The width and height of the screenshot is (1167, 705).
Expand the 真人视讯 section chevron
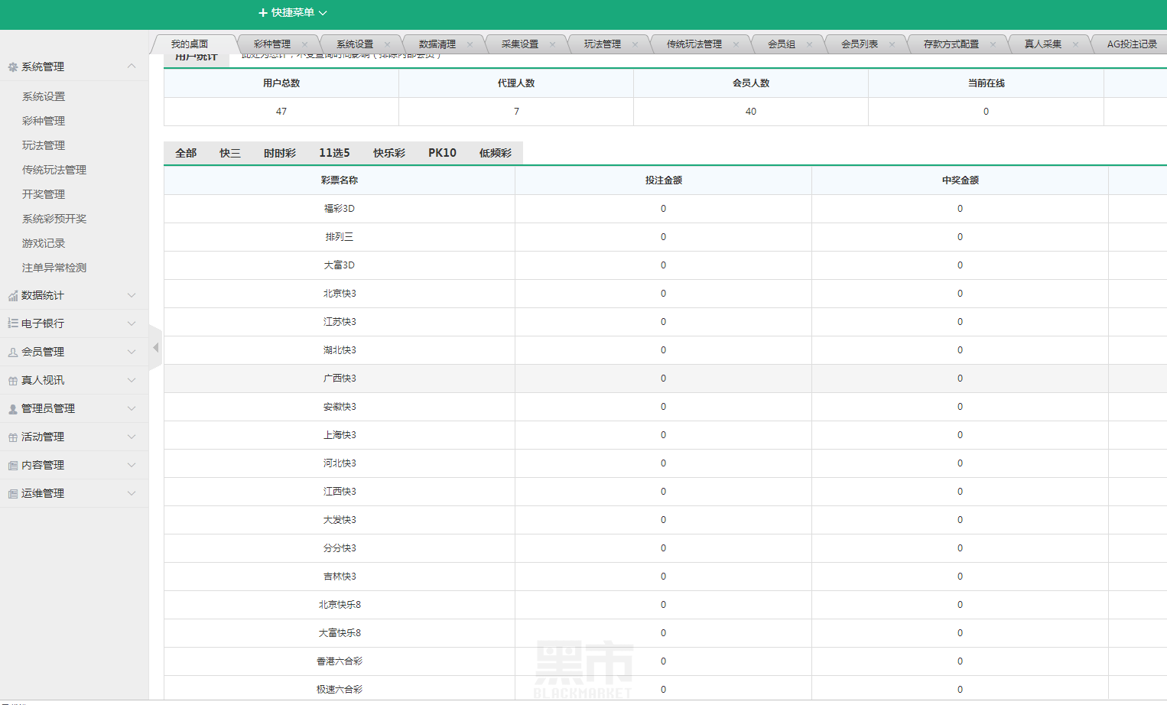132,380
